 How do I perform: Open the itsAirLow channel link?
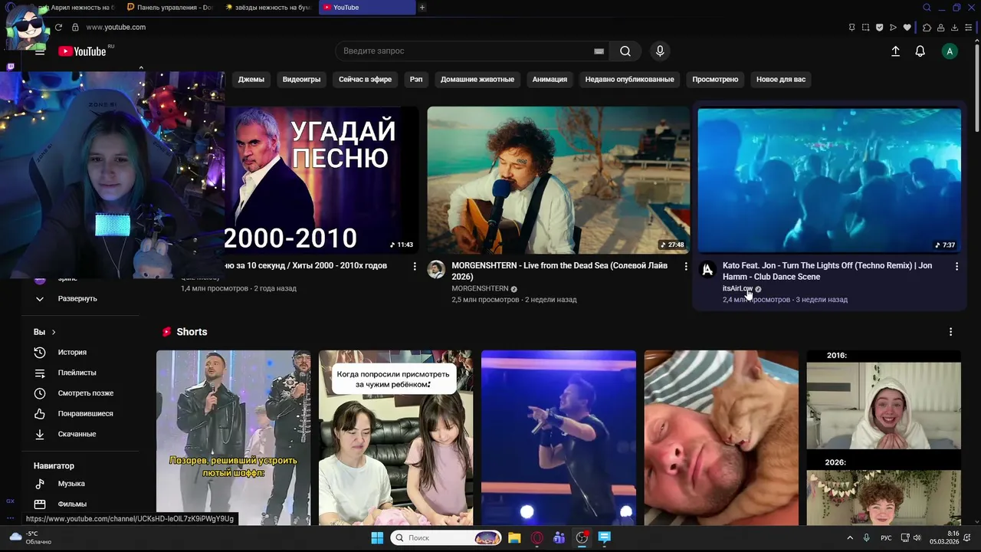coord(737,289)
